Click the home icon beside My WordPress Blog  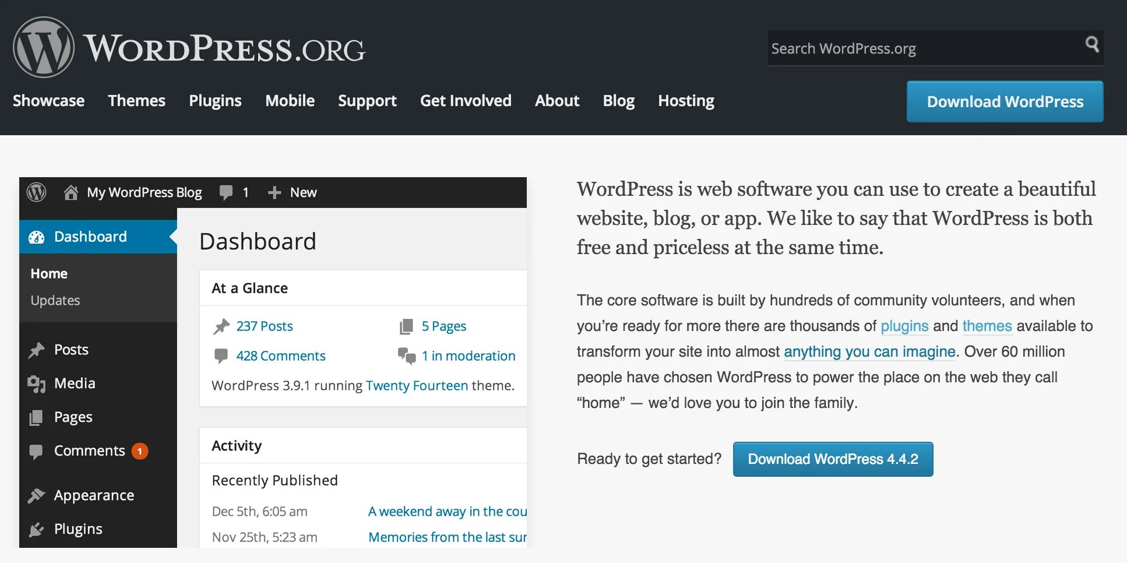pyautogui.click(x=71, y=192)
